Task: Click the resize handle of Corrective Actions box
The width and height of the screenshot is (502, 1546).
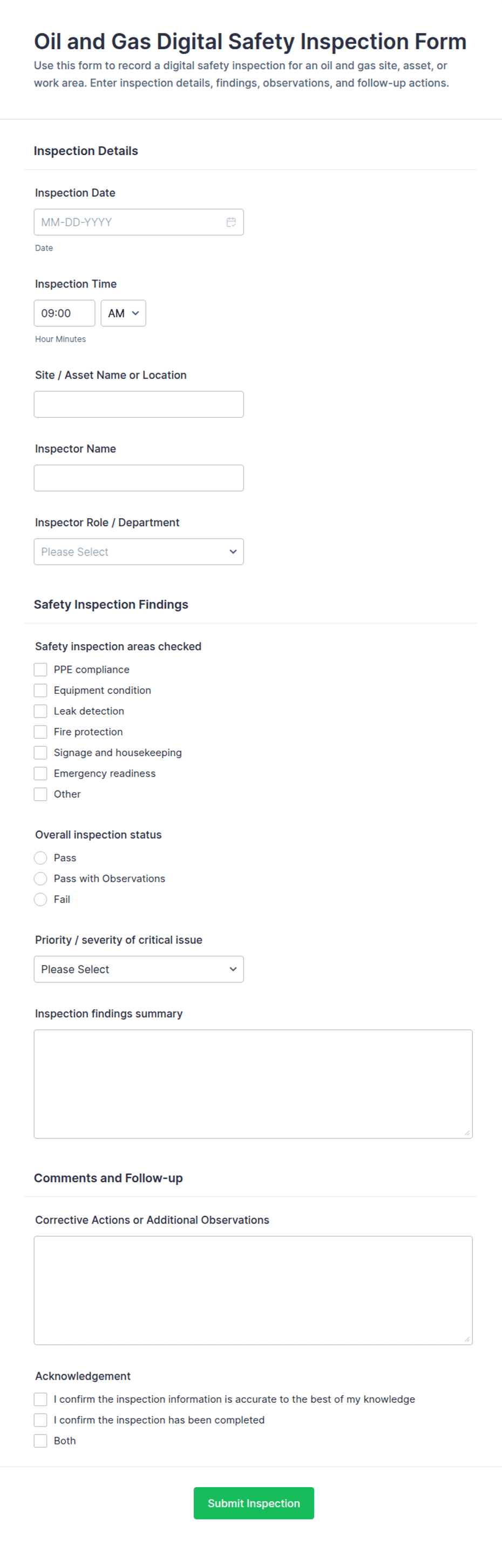Action: (x=467, y=1339)
